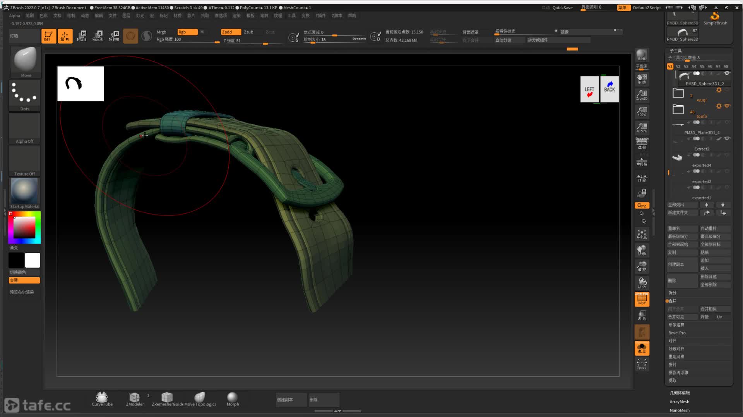
Task: Click the Xpose icon
Action: pyautogui.click(x=642, y=364)
